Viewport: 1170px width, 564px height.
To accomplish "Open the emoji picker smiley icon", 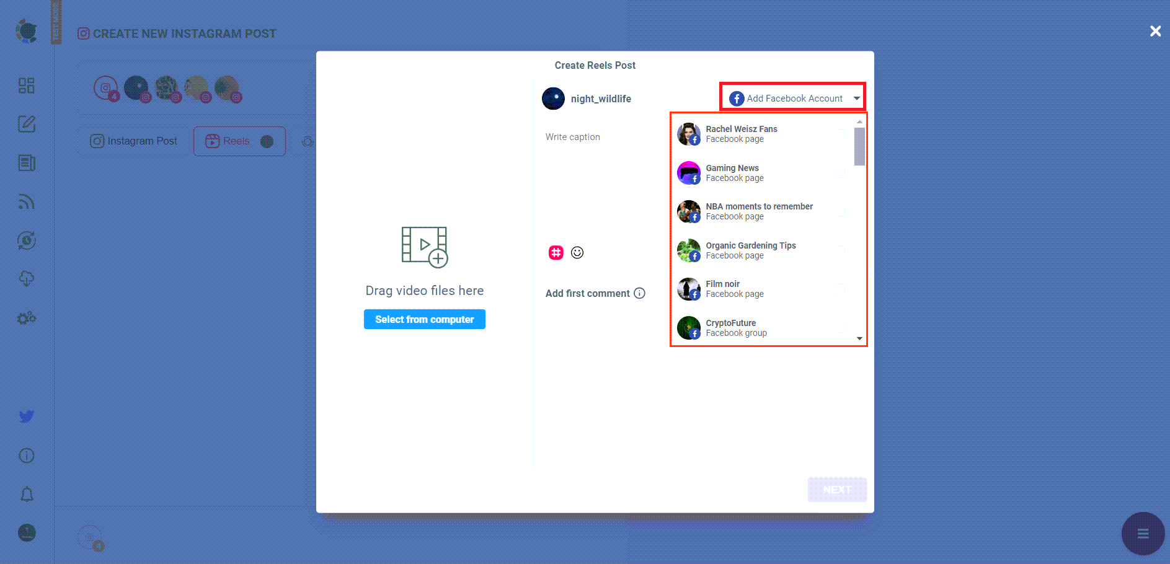I will click(x=577, y=252).
